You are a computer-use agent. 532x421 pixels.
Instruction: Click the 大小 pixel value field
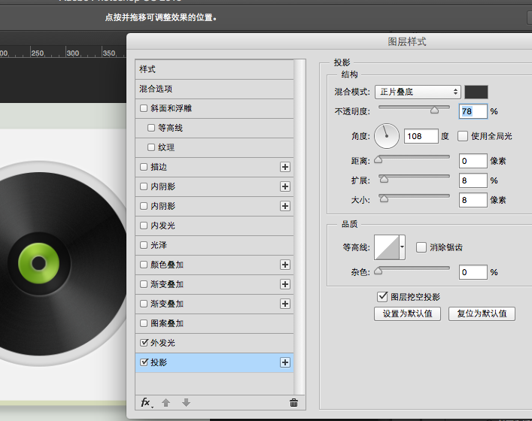pos(473,200)
